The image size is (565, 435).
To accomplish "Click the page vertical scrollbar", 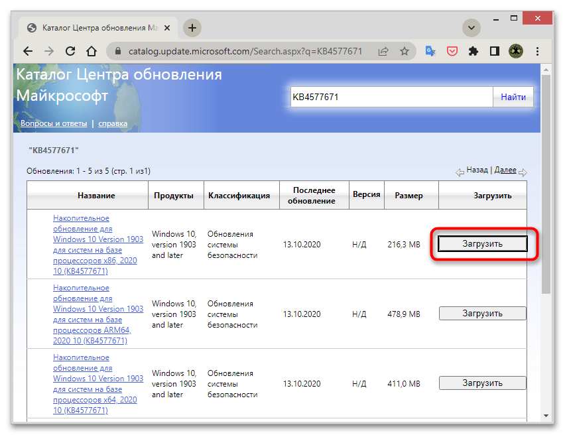I will pyautogui.click(x=546, y=199).
